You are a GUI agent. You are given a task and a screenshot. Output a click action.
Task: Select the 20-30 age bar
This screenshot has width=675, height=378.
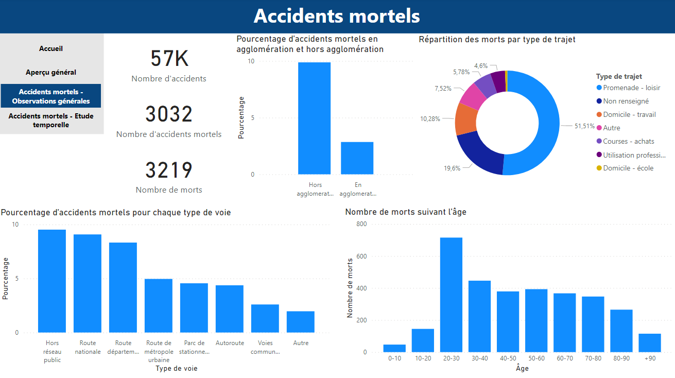(451, 295)
